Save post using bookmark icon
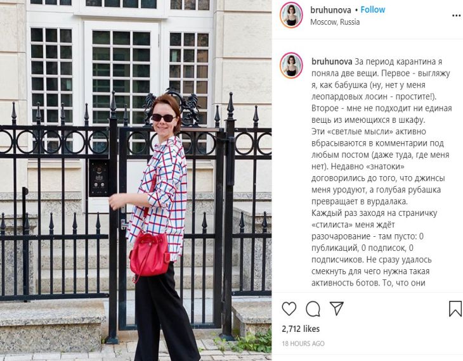 (x=455, y=309)
